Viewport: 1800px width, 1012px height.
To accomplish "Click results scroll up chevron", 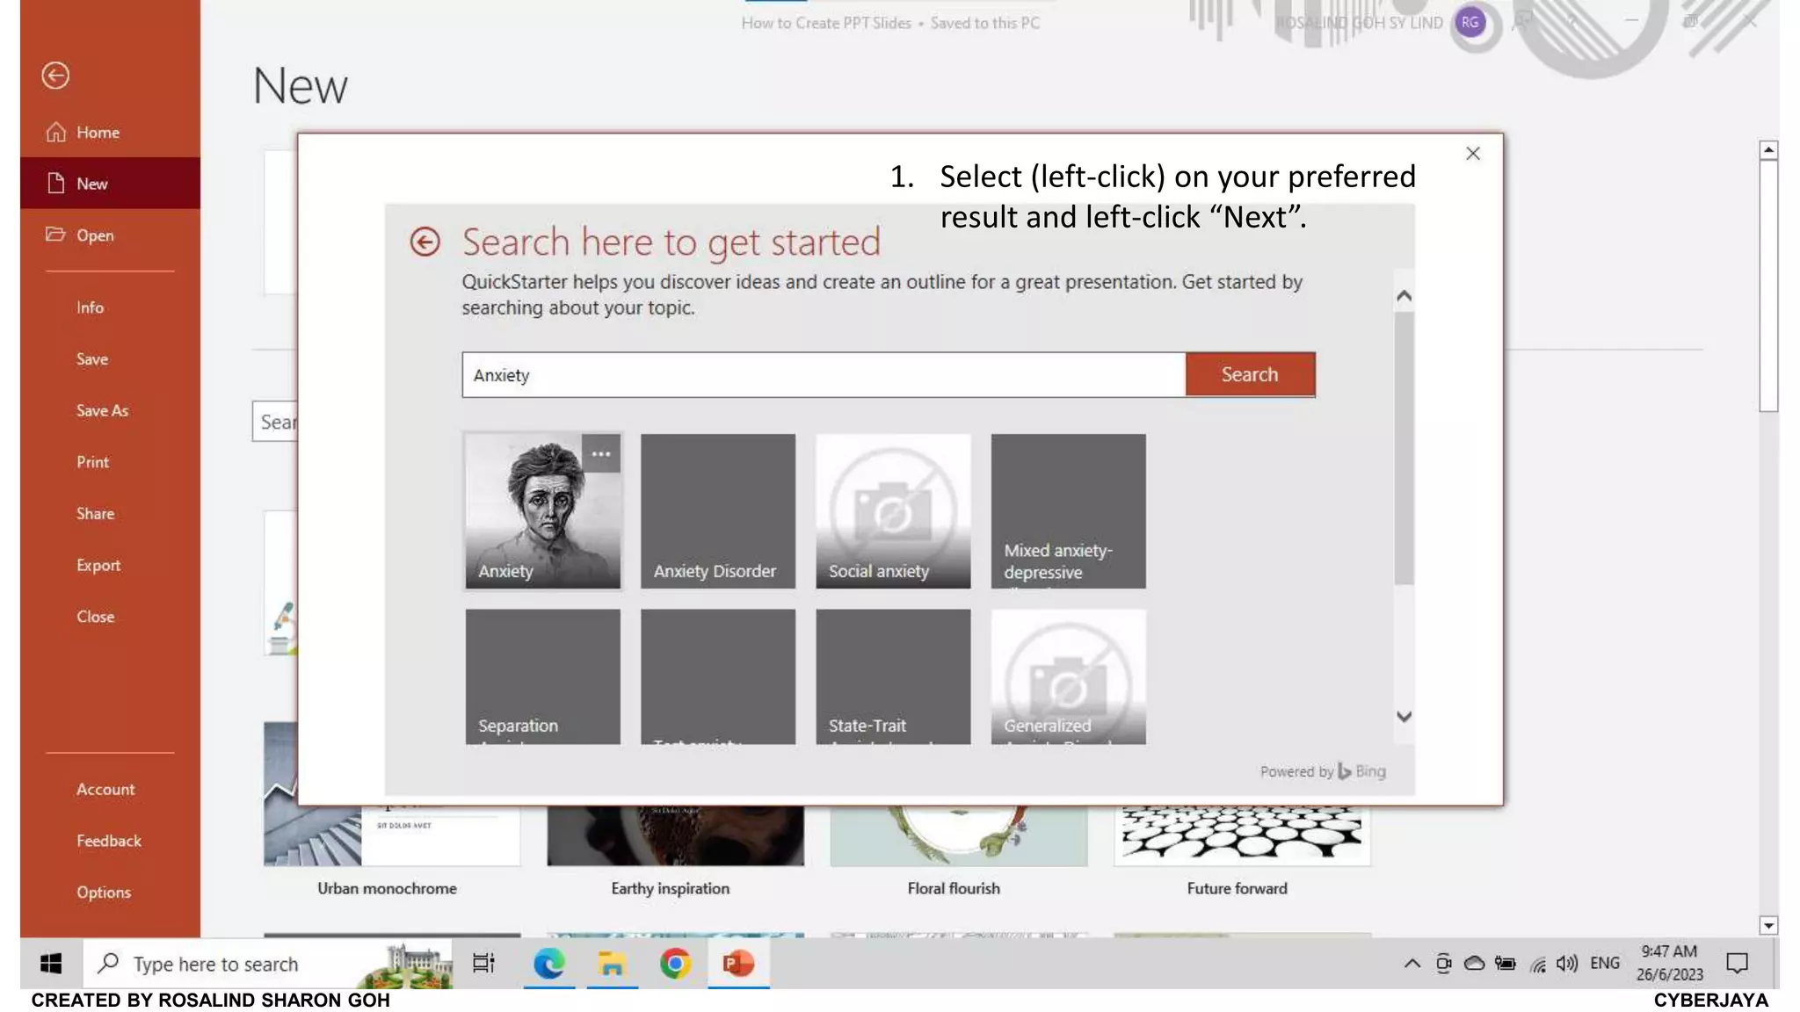I will 1404,296.
